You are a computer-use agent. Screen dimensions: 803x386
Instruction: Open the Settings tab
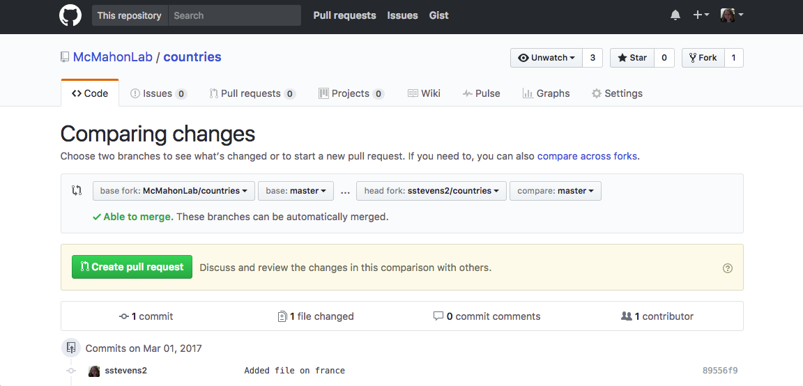click(617, 93)
